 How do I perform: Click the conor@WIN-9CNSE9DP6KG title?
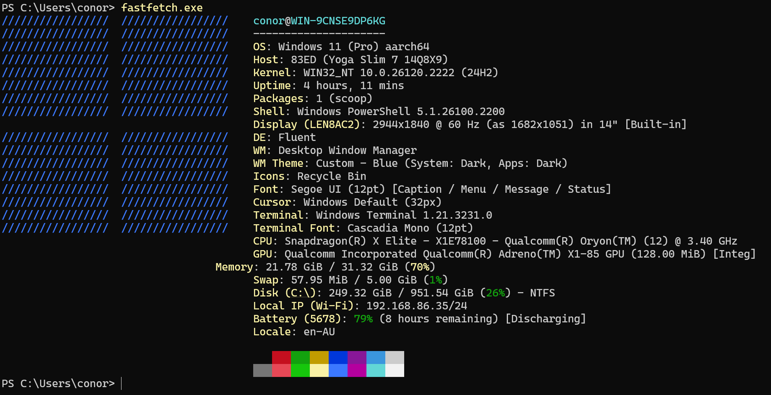click(x=319, y=21)
